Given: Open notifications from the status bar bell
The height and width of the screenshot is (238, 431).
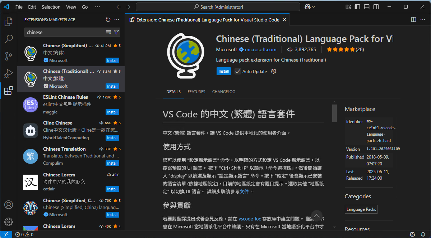Looking at the screenshot, I should (423, 234).
